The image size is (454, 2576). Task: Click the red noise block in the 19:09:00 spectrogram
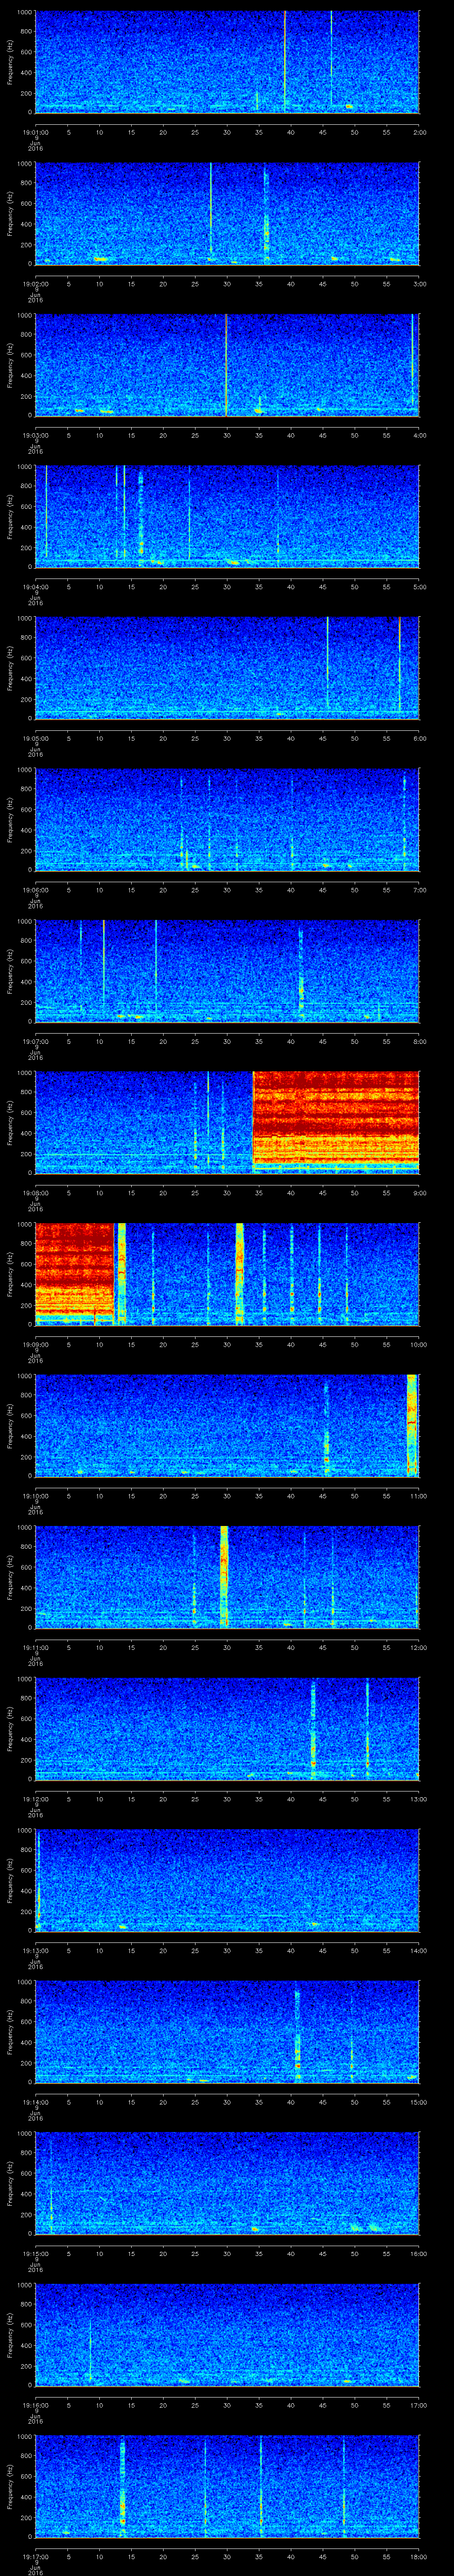(74, 1274)
